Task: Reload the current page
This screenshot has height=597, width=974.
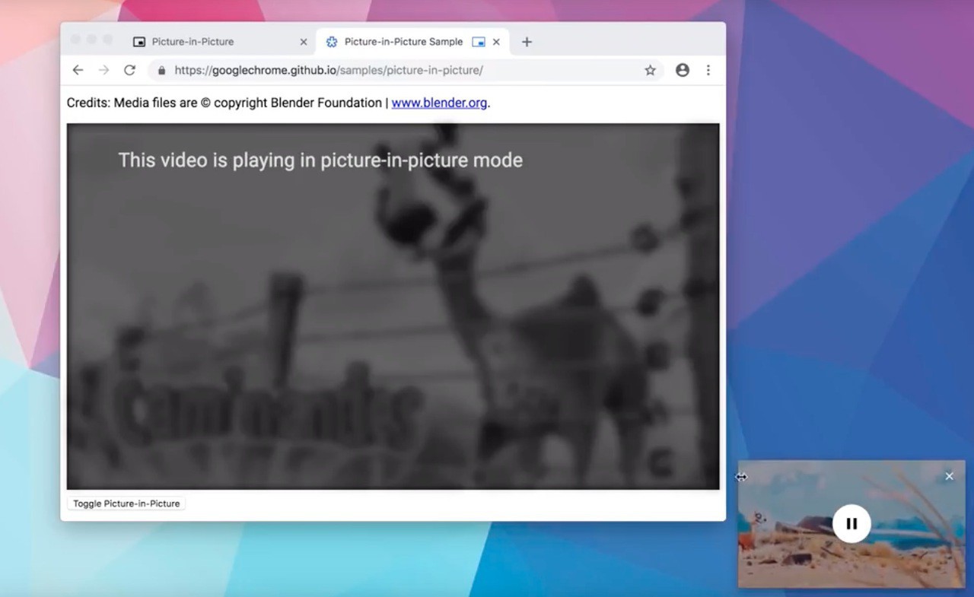Action: coord(129,70)
